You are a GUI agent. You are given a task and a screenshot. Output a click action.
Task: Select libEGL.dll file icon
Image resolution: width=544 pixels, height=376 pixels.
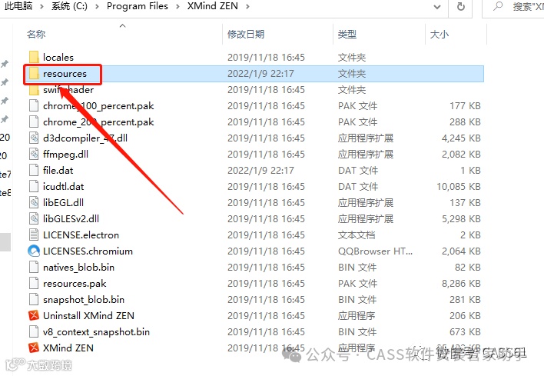(x=34, y=203)
